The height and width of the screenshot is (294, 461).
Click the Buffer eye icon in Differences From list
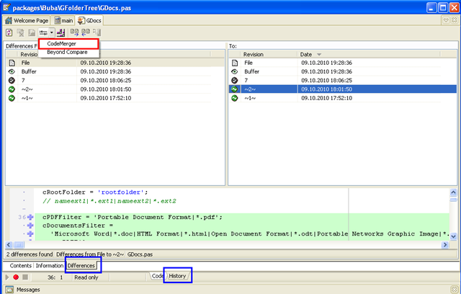point(12,72)
